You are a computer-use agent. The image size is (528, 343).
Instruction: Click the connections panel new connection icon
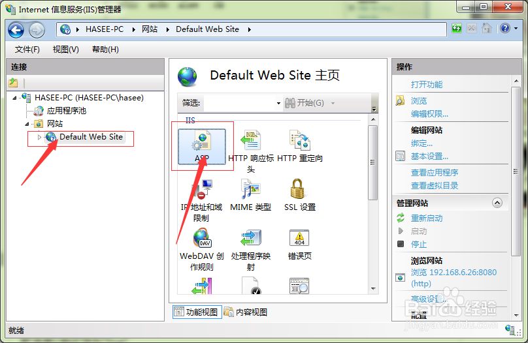pyautogui.click(x=13, y=82)
